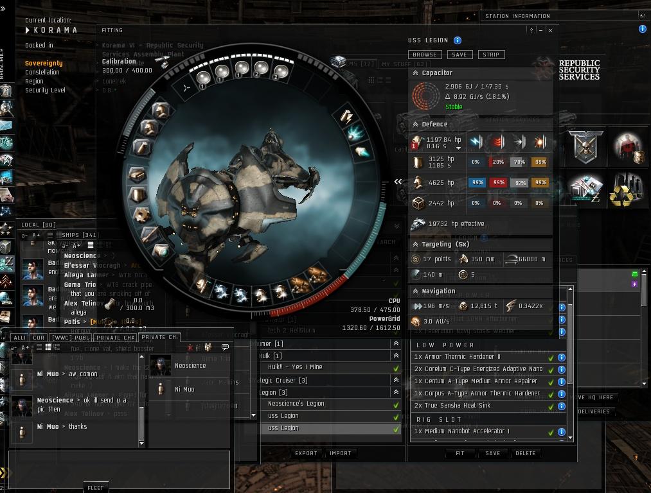Click the EXPORT button
The image size is (651, 493).
[306, 453]
